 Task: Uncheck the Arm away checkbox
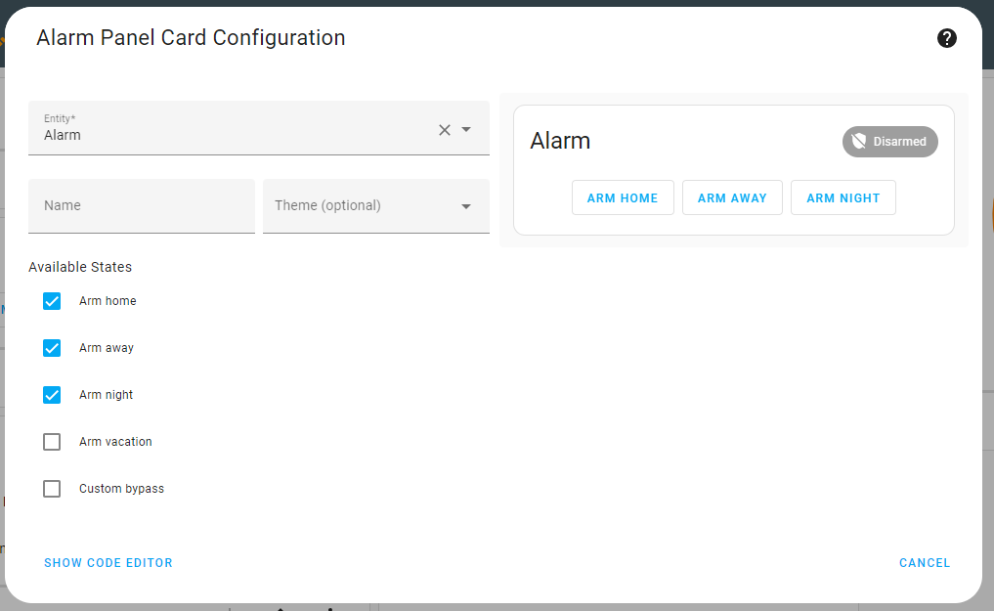52,348
